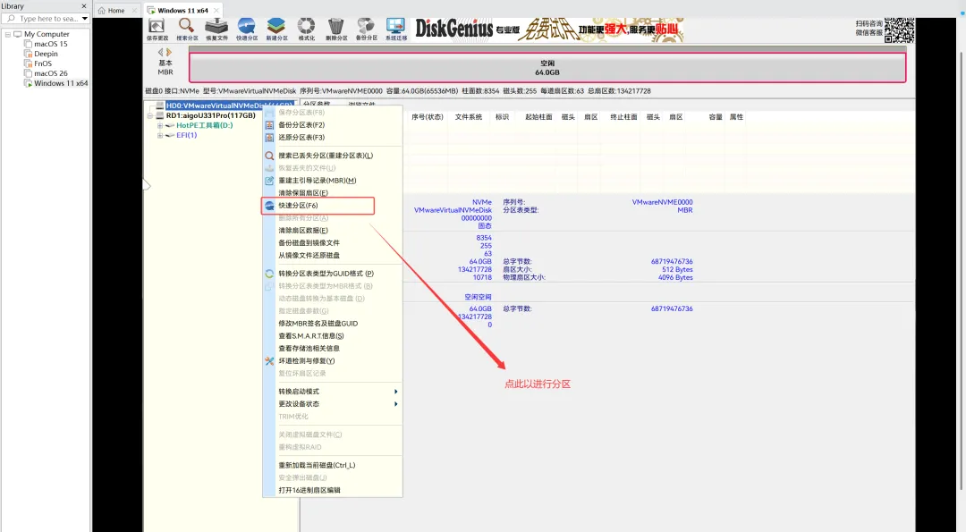Open 查看S.M.A.R.T.信息 menu entry
This screenshot has height=532, width=966.
point(332,335)
